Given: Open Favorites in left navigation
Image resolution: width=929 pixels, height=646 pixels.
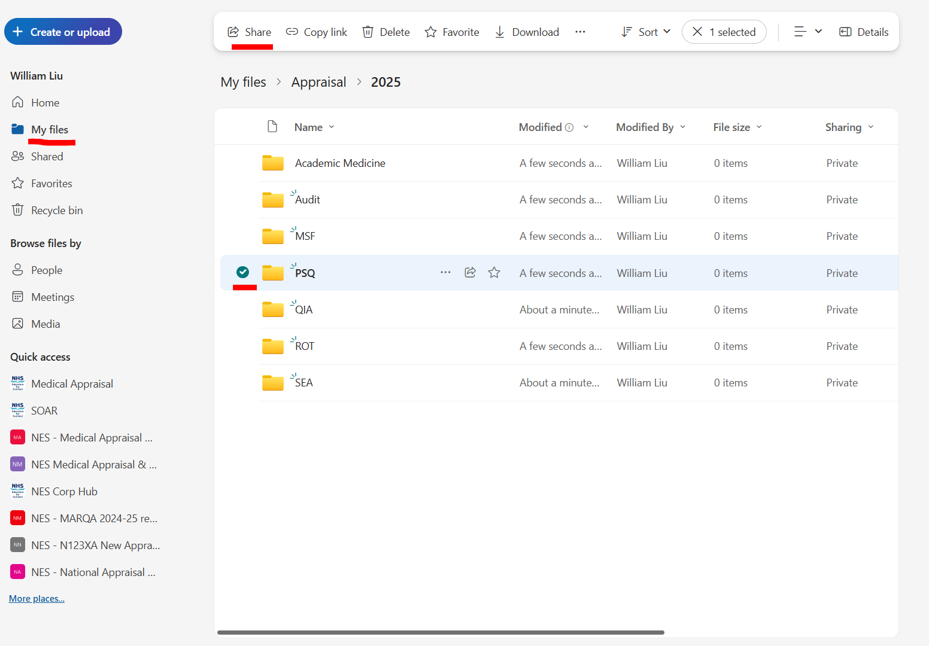Looking at the screenshot, I should pyautogui.click(x=51, y=184).
